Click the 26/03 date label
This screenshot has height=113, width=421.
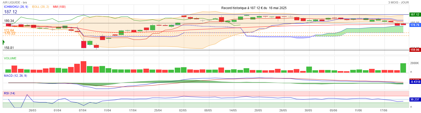[32, 110]
